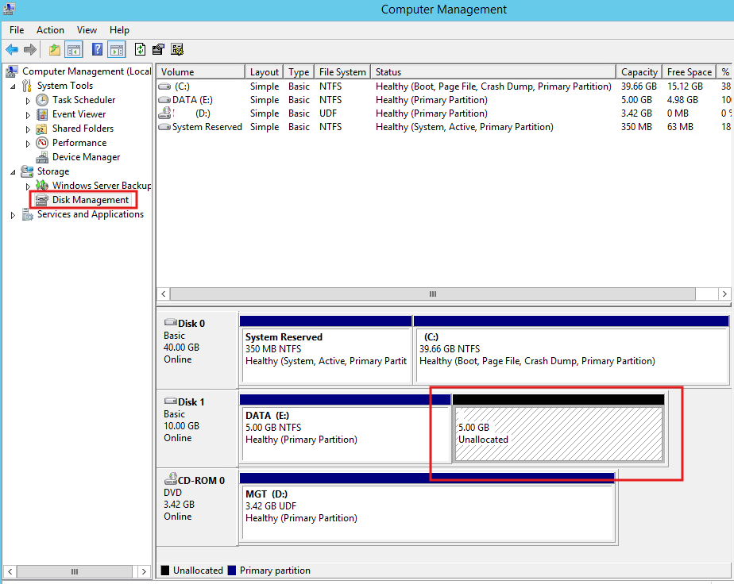Click the Forward arrow toolbar icon
Viewport: 734px width, 584px height.
point(30,49)
